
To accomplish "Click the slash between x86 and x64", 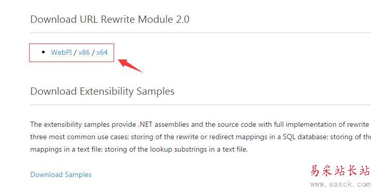I will click(x=93, y=52).
